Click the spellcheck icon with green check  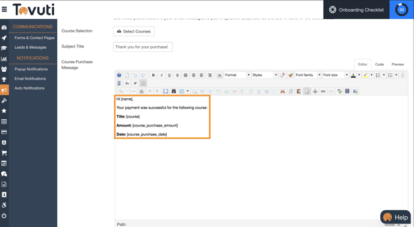(339, 91)
